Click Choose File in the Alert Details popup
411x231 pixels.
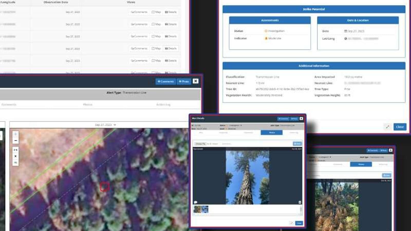pos(200,144)
